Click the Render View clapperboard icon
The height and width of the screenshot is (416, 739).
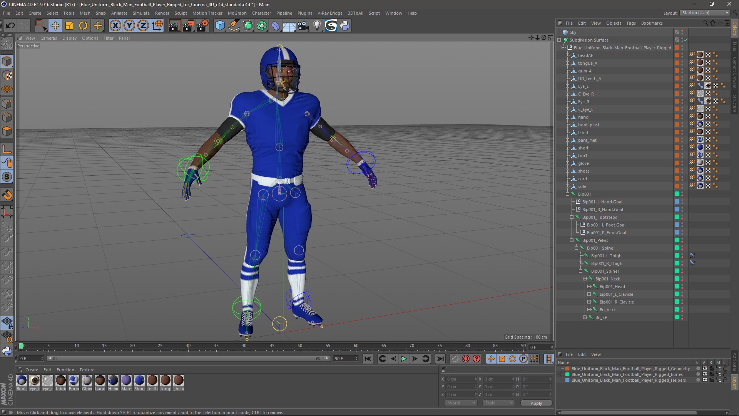(174, 26)
